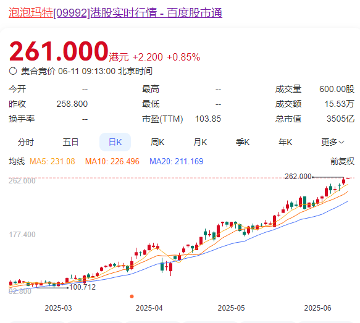Click the 今开 label
Screen dimensions: 360x323
[17, 89]
